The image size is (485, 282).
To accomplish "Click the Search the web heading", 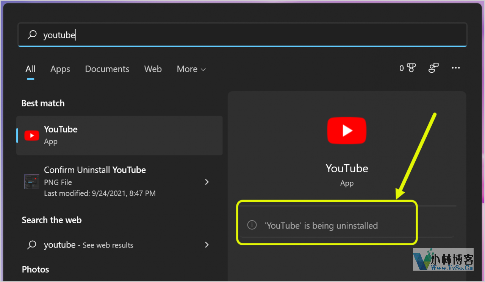I will coord(52,220).
